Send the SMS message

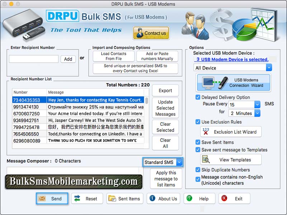pos(52,199)
